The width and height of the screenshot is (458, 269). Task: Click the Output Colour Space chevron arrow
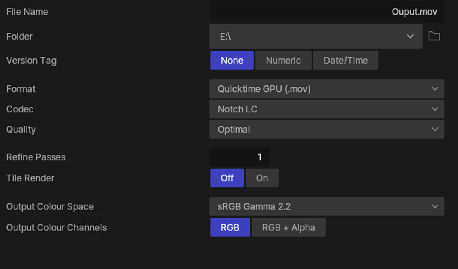(435, 207)
